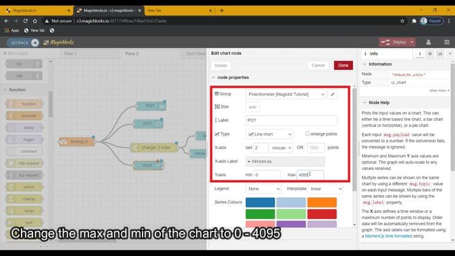Image resolution: width=455 pixels, height=256 pixels.
Task: Enable the enlarge points checkbox
Action: pos(308,134)
